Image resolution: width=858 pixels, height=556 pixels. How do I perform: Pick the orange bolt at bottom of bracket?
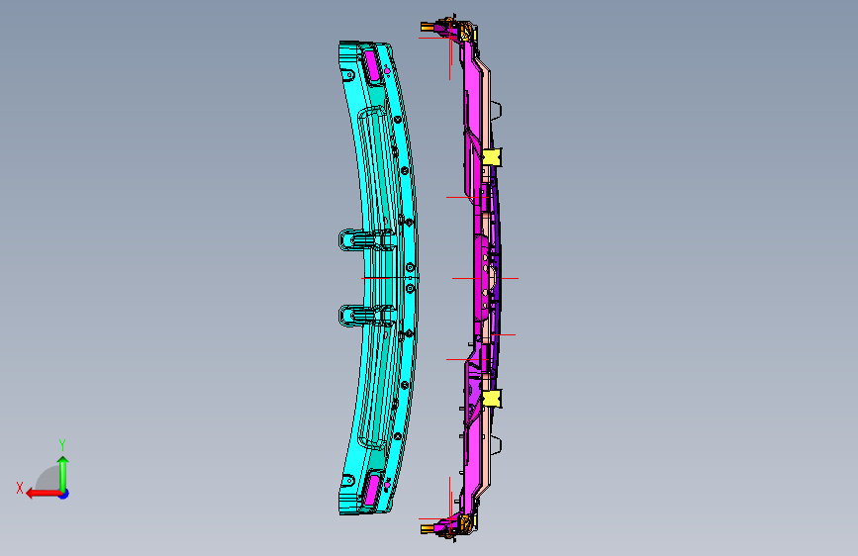point(429,528)
